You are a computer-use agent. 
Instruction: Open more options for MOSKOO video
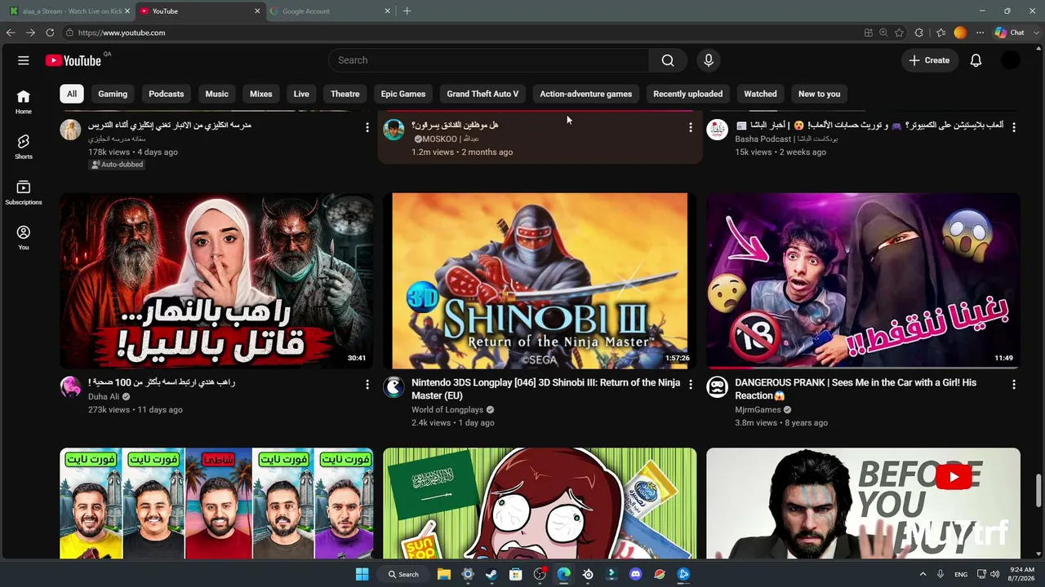[x=691, y=127]
